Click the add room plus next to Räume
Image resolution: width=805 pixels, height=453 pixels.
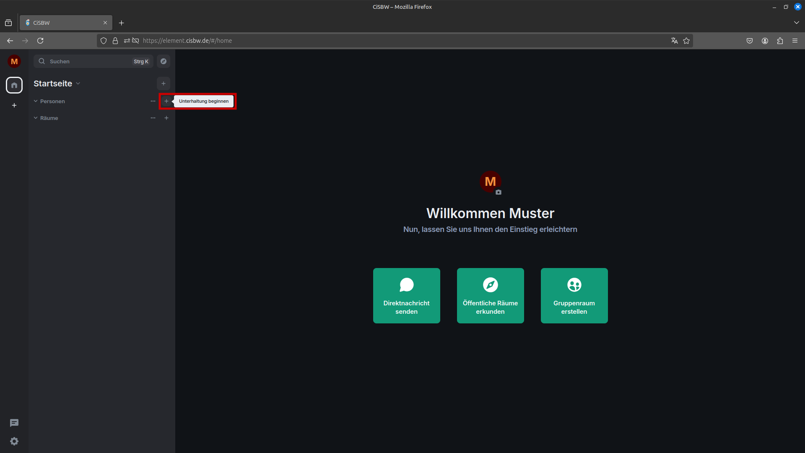[166, 118]
